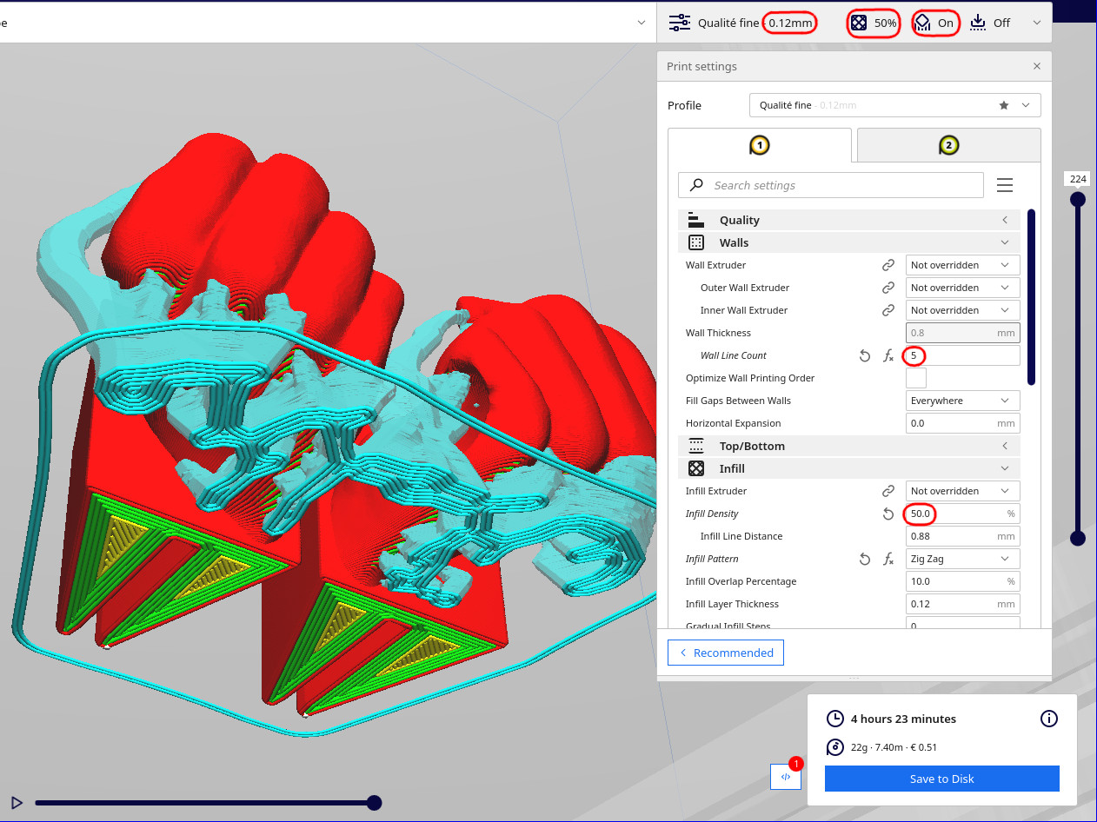Image resolution: width=1097 pixels, height=822 pixels.
Task: Switch to extruder 2 tab
Action: (948, 145)
